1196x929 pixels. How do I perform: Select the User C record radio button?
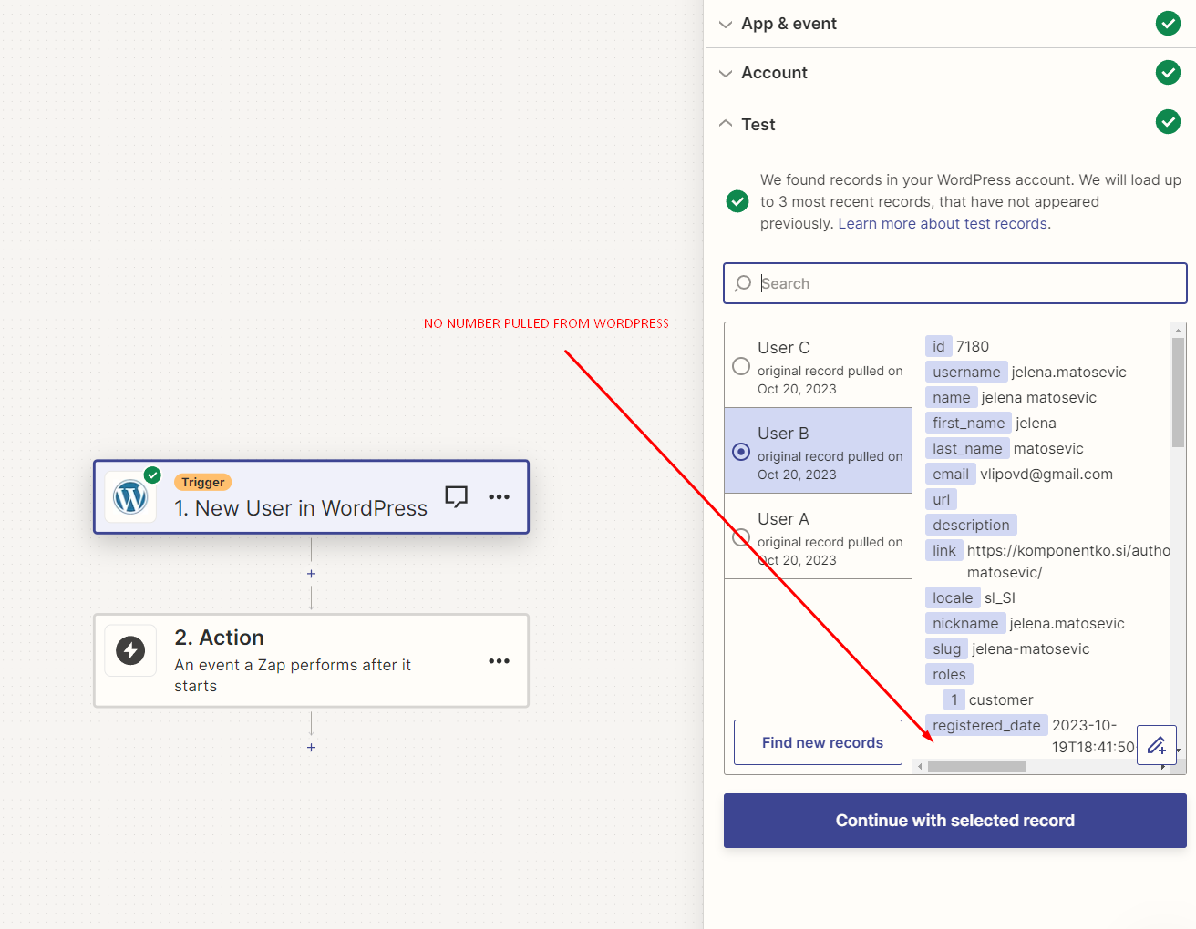pos(741,366)
